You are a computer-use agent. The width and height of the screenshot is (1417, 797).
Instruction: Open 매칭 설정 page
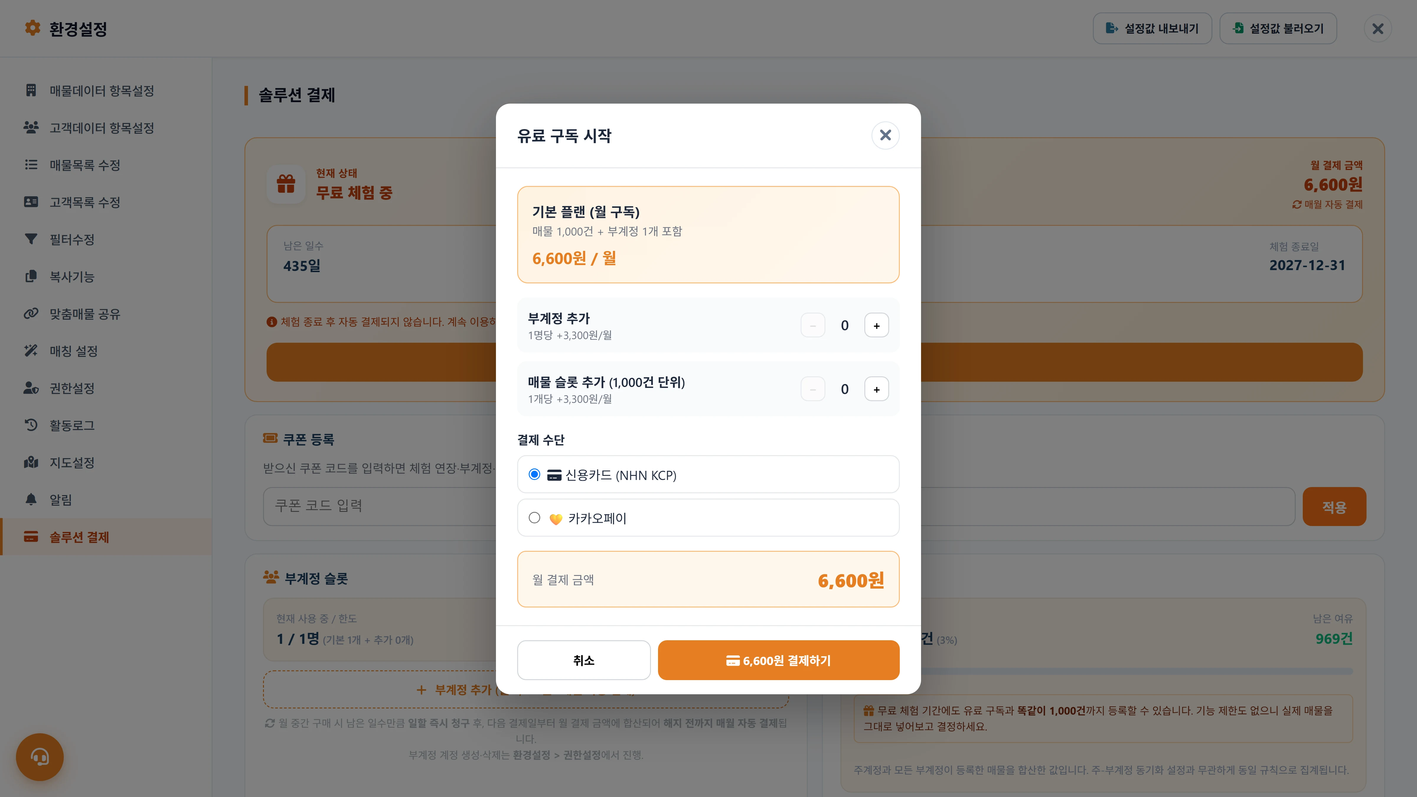click(106, 350)
